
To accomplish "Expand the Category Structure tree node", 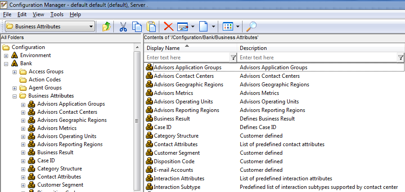I will pos(23,169).
